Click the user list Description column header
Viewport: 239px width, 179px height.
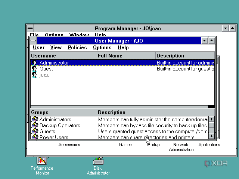(185, 56)
